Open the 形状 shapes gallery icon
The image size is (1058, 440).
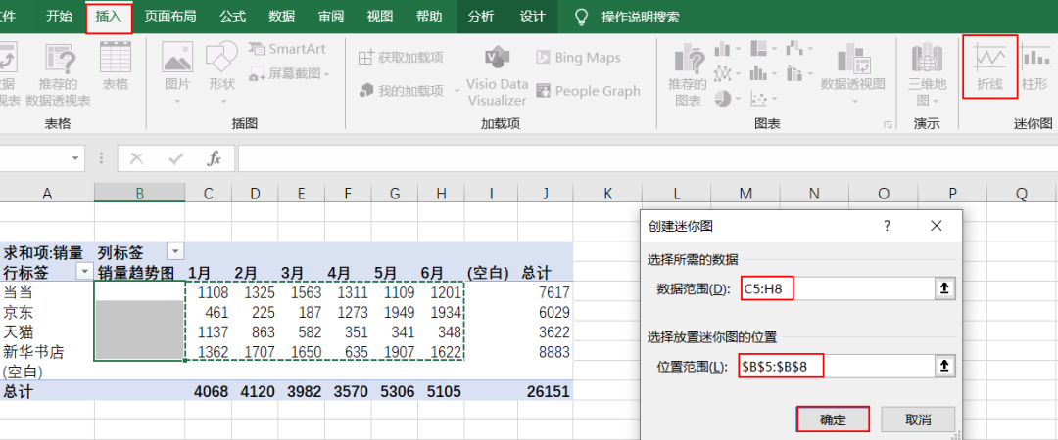coord(222,58)
